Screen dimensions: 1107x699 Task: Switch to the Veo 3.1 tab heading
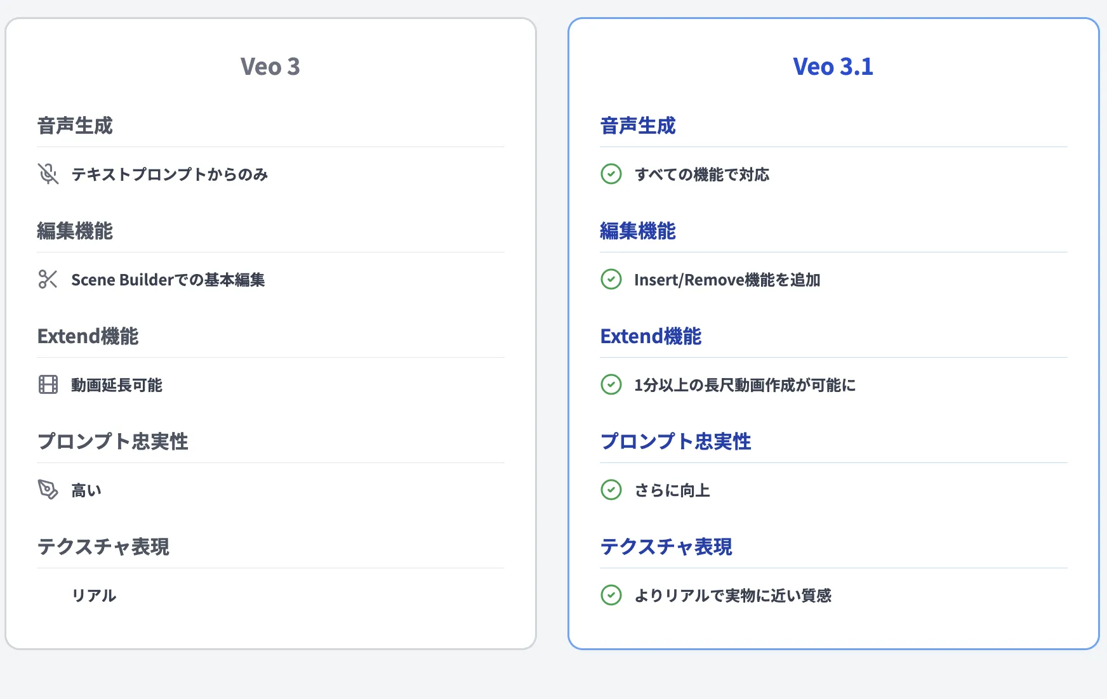[x=833, y=66]
